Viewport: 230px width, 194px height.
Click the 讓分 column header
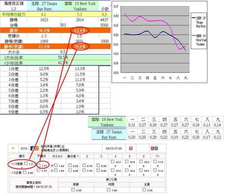[x=22, y=156]
